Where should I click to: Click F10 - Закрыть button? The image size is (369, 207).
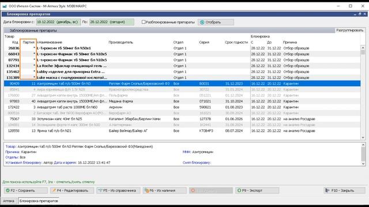(x=344, y=190)
